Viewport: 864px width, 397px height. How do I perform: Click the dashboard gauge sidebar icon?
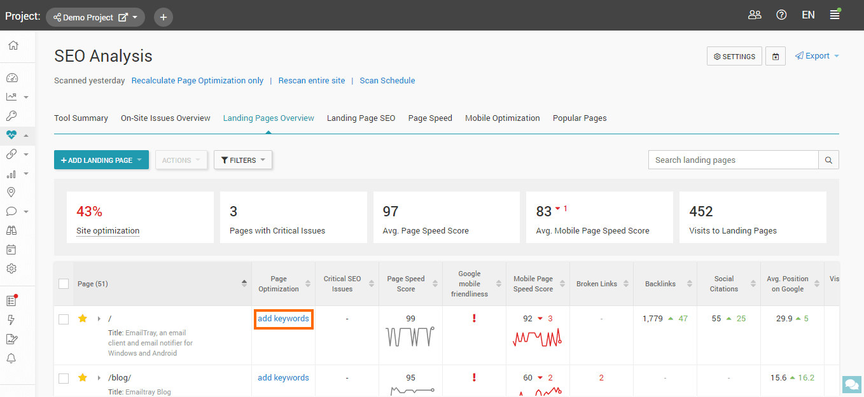click(11, 78)
